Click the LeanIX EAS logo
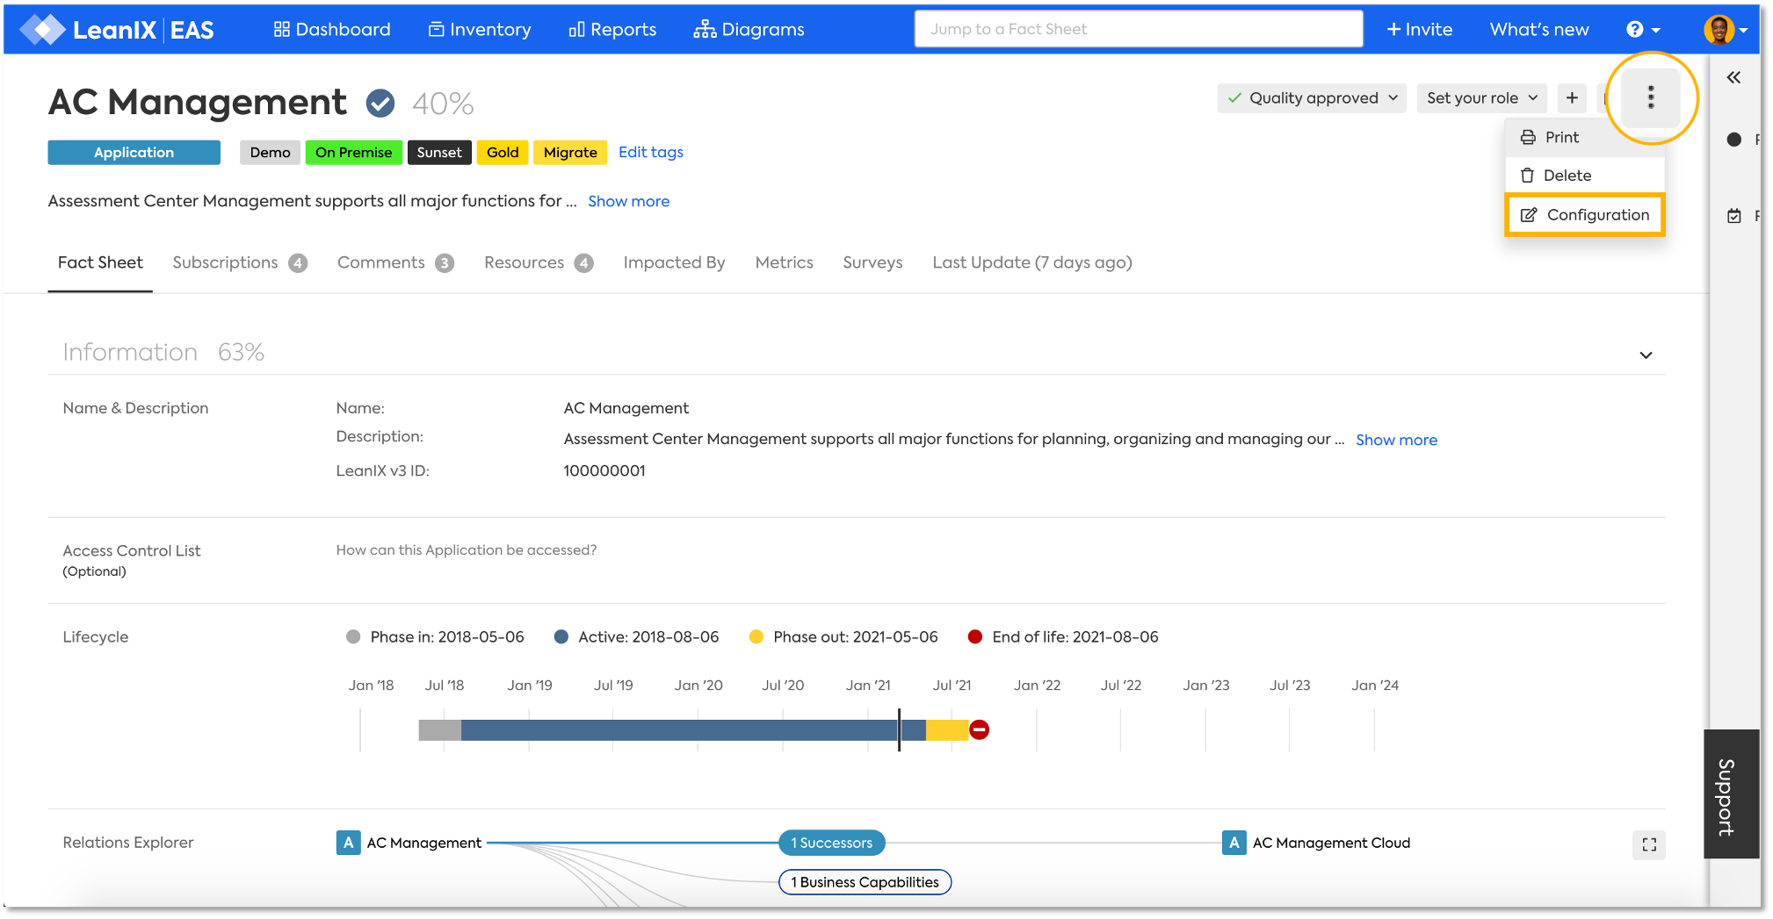 [x=118, y=30]
